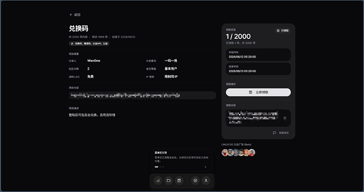
Task: Click the 已领取 status badge
Action: tap(283, 31)
